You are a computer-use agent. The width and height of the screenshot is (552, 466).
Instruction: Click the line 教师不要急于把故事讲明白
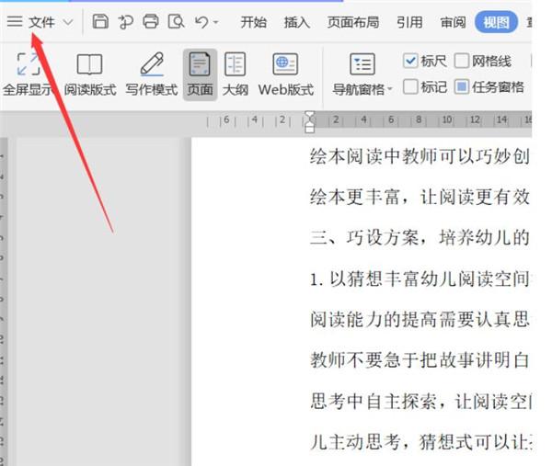pos(420,360)
